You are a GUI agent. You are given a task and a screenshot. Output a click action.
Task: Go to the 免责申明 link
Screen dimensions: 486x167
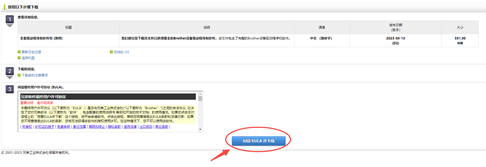point(63,127)
